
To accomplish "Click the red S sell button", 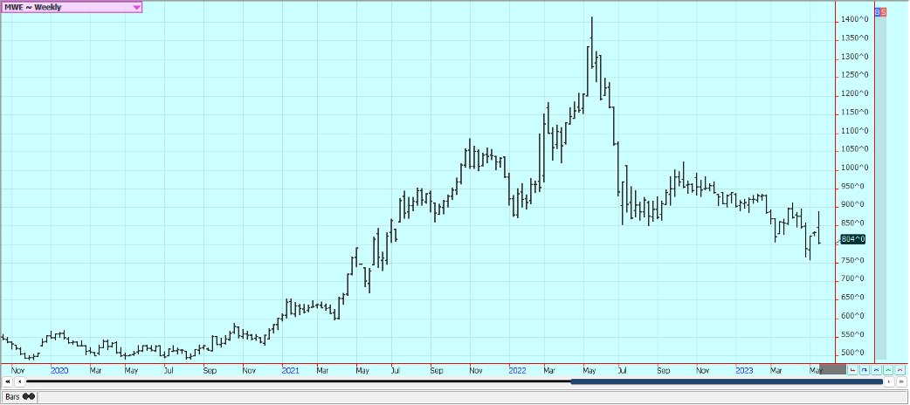I will (883, 11).
